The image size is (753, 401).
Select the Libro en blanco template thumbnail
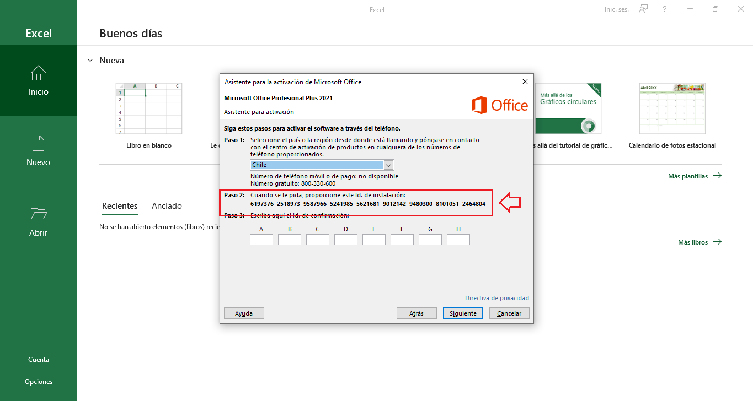click(x=148, y=109)
